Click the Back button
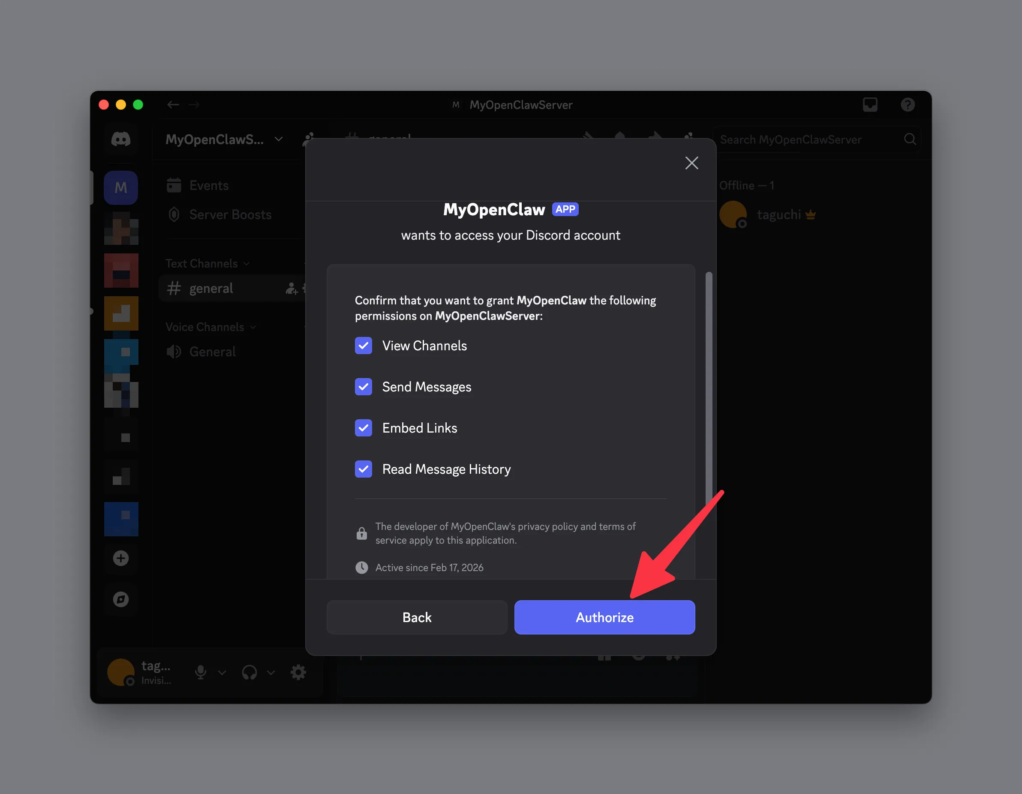Image resolution: width=1022 pixels, height=794 pixels. [417, 617]
